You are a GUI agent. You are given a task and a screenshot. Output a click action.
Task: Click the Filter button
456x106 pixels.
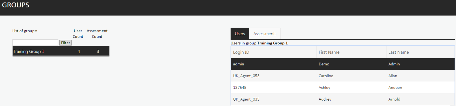(65, 43)
